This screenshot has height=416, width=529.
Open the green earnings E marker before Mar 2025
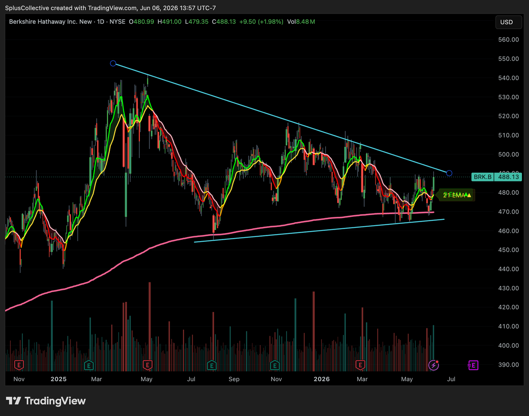pos(89,365)
